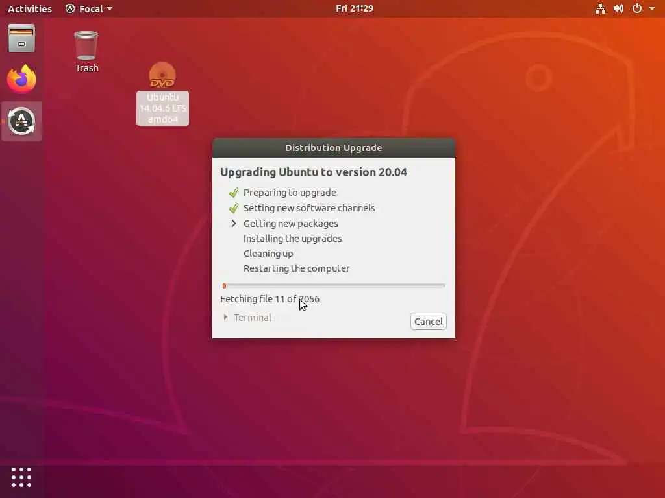The image size is (665, 498).
Task: Click 'Installing the upgrades' step text
Action: tap(293, 239)
